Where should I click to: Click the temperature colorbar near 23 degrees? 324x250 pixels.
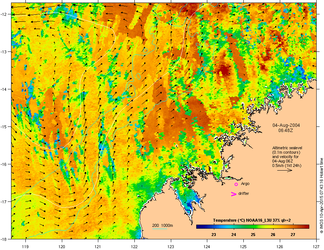(214, 227)
